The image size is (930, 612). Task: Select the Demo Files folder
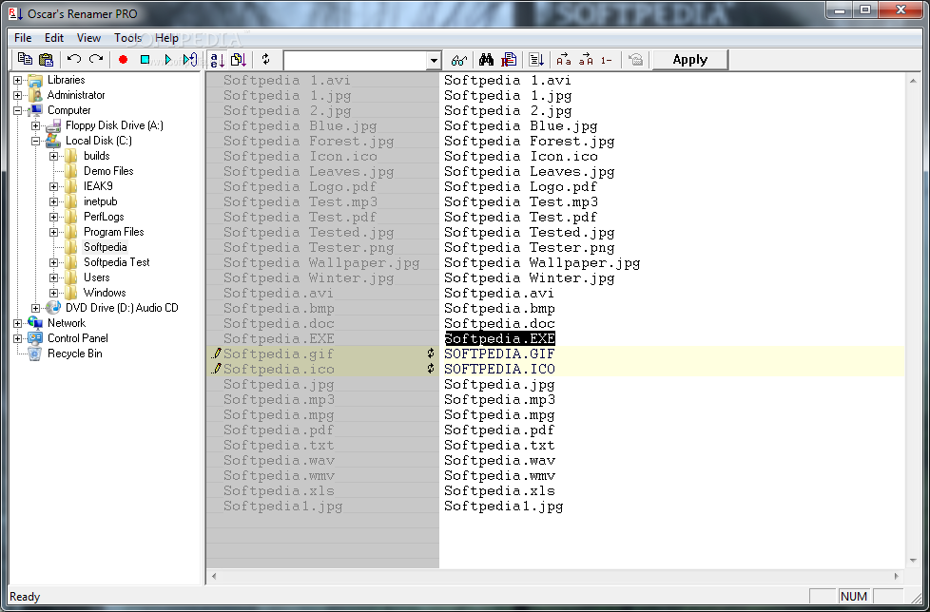coord(108,171)
